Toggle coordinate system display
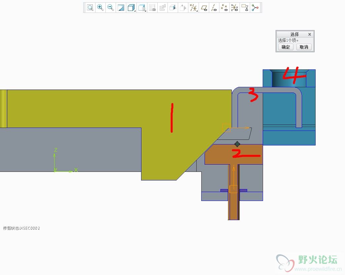Image resolution: width=345 pixels, height=275 pixels. 235,8
